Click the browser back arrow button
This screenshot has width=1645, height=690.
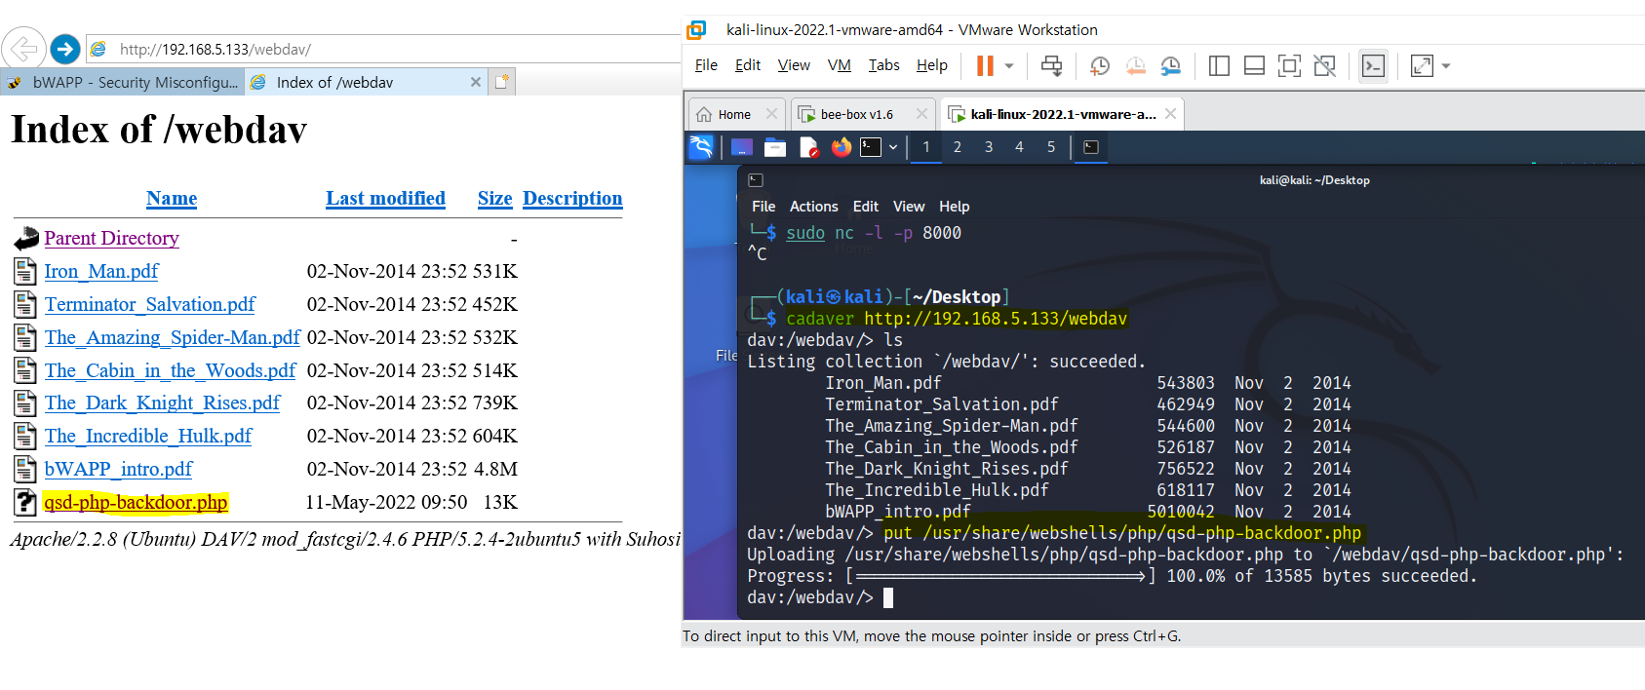(23, 48)
